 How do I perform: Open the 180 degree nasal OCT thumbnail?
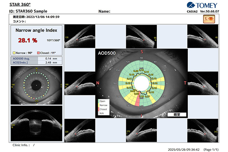[80, 83]
